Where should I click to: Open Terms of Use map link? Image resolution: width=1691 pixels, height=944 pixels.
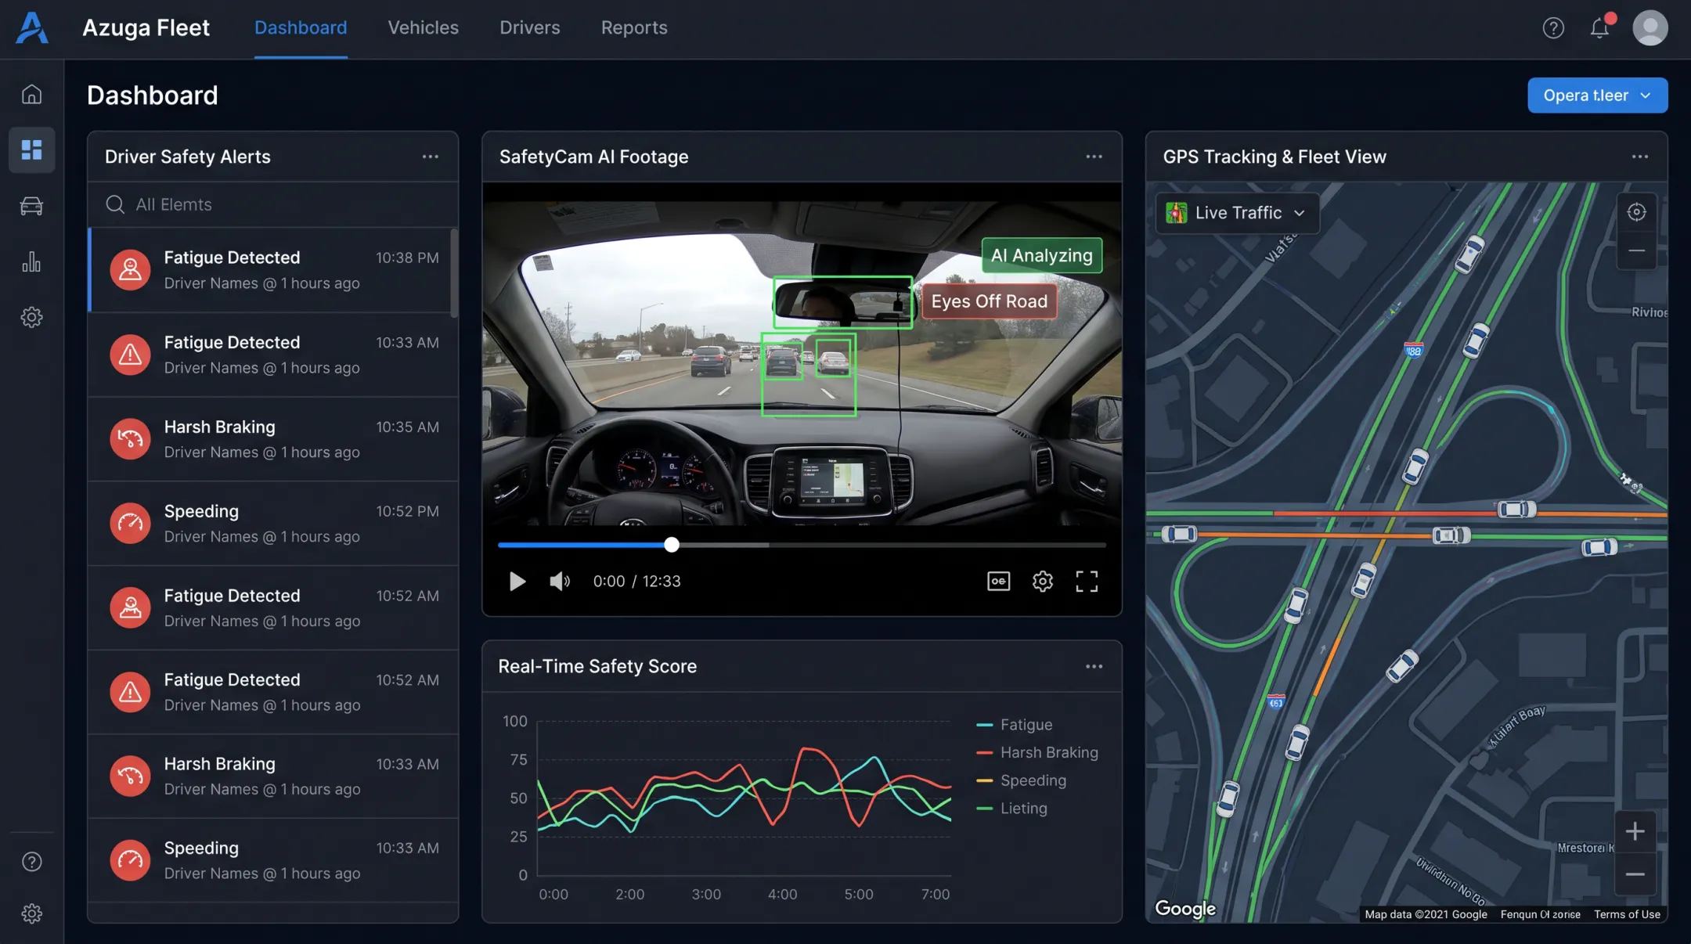[1627, 914]
